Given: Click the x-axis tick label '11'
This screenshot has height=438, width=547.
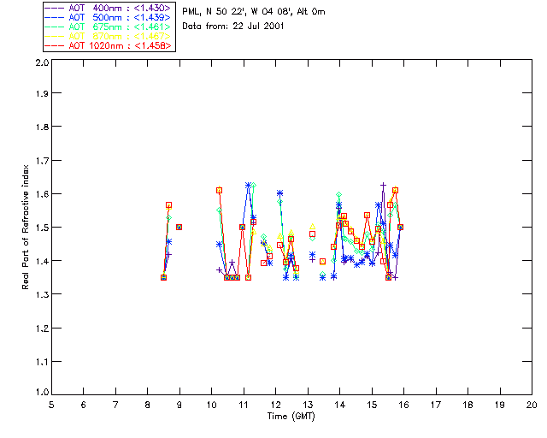Looking at the screenshot, I should tap(244, 405).
